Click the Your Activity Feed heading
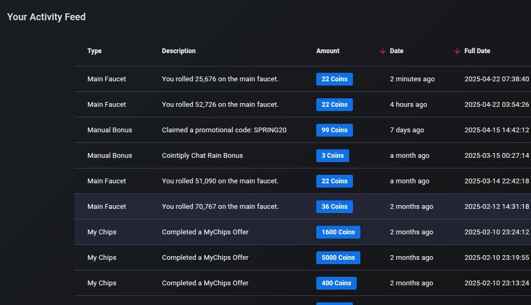 [x=46, y=17]
